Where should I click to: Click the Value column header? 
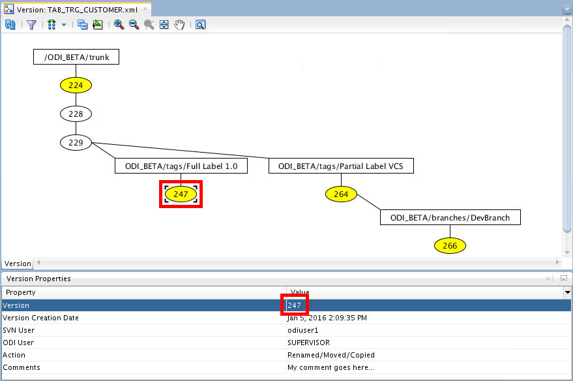pyautogui.click(x=426, y=292)
